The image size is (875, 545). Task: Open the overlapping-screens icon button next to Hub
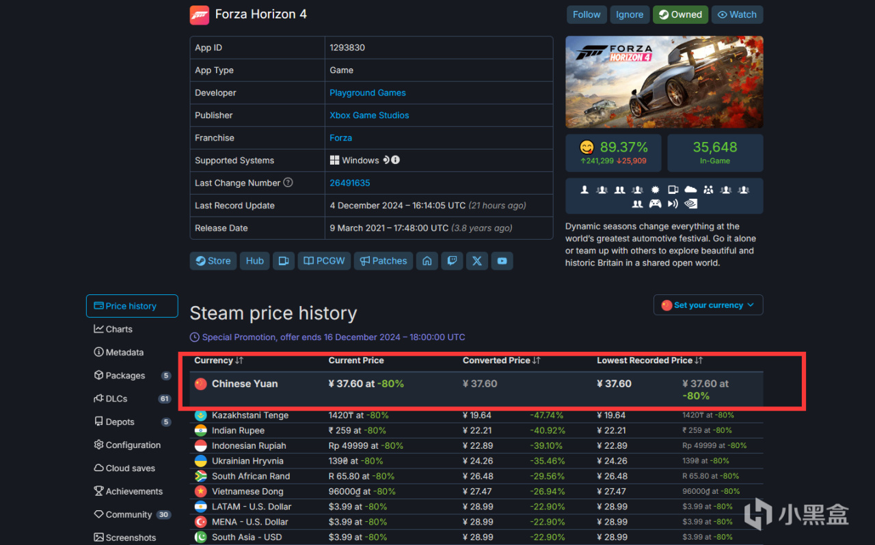tap(283, 261)
